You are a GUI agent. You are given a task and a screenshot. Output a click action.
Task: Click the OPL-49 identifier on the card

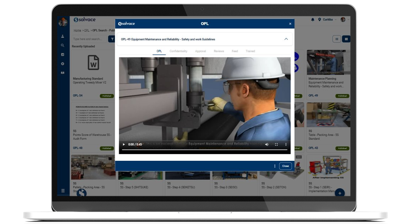pos(313,96)
